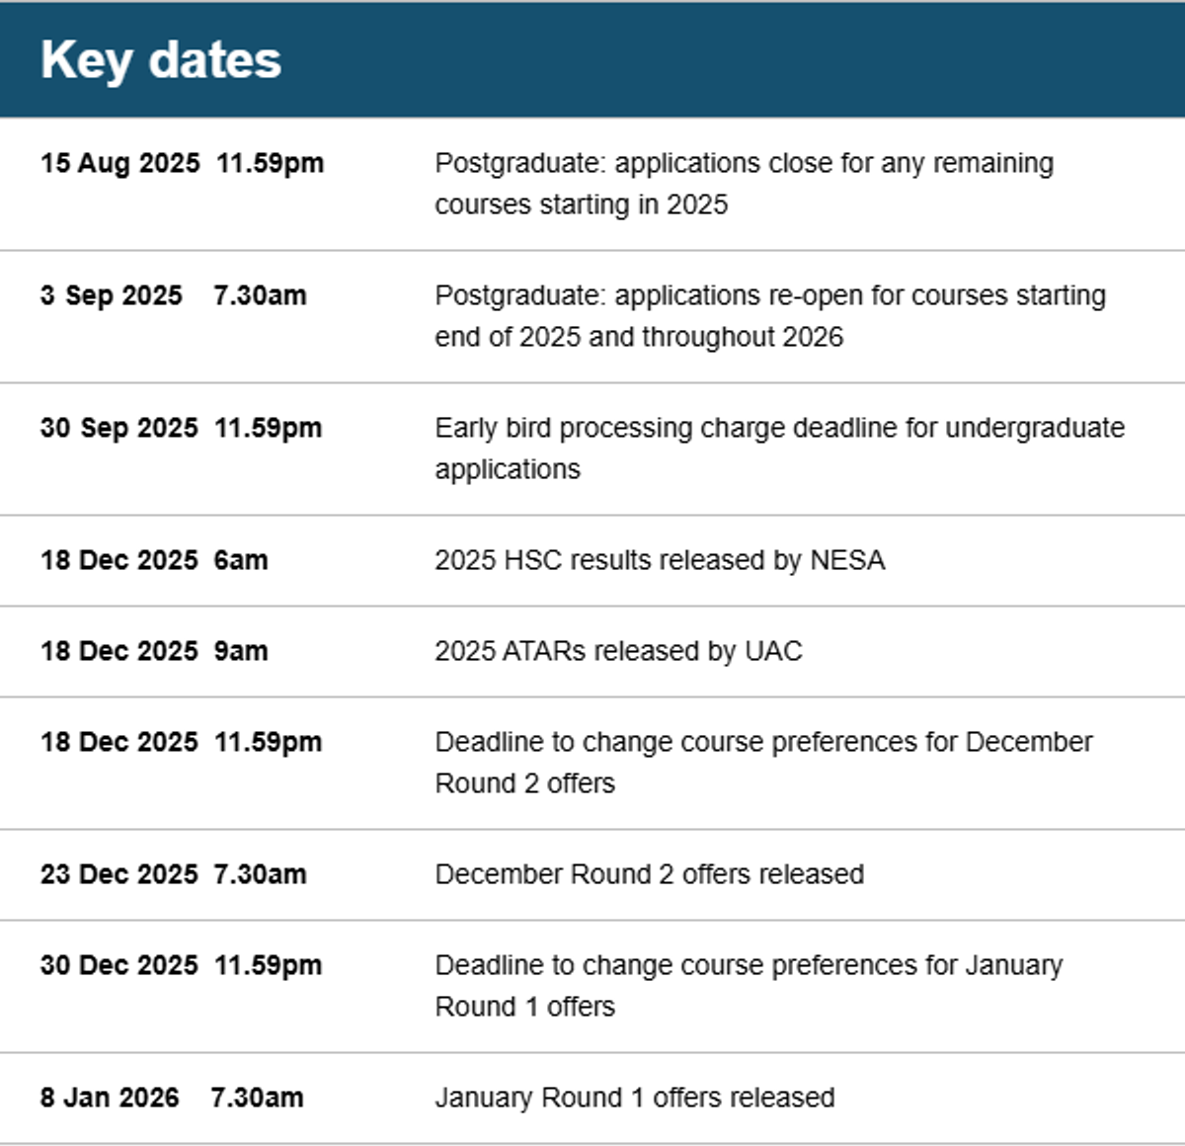Click December Round 2 offers released text
The image size is (1185, 1146).
pyautogui.click(x=650, y=874)
